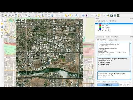Click the 'Band 2 (Green)' legend text

point(106,27)
